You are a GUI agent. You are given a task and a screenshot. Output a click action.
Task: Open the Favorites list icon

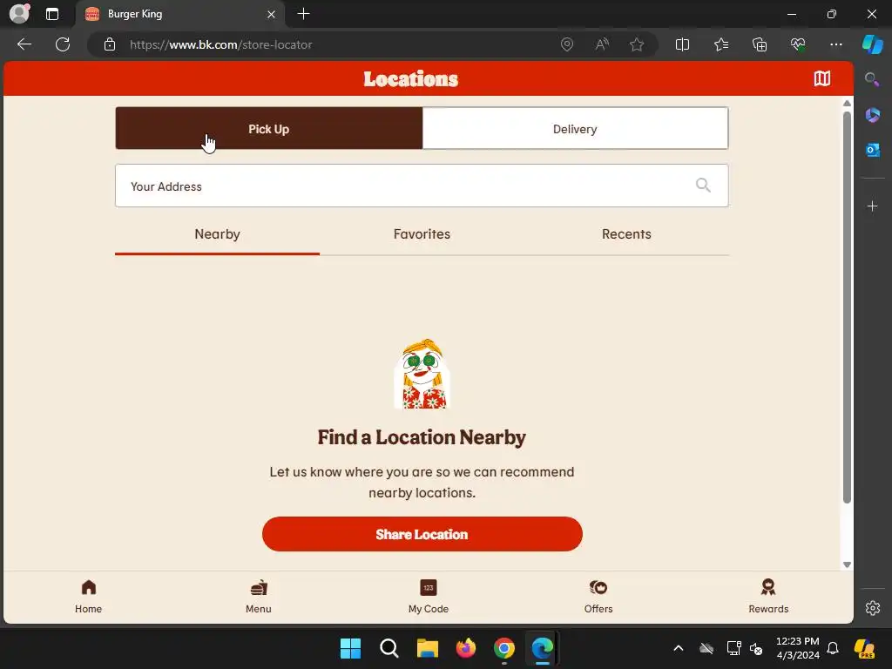(x=720, y=44)
